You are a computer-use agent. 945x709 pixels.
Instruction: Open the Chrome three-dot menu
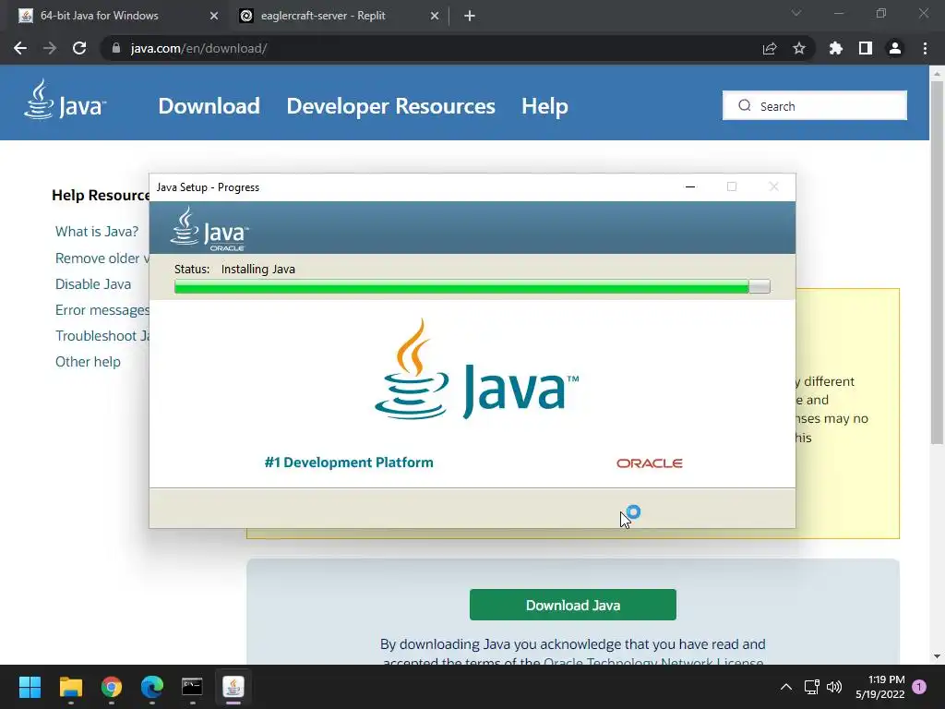925,48
